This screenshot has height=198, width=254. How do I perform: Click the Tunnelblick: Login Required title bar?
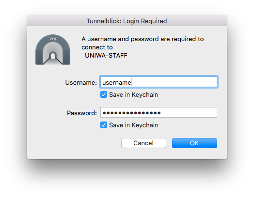pos(127,21)
